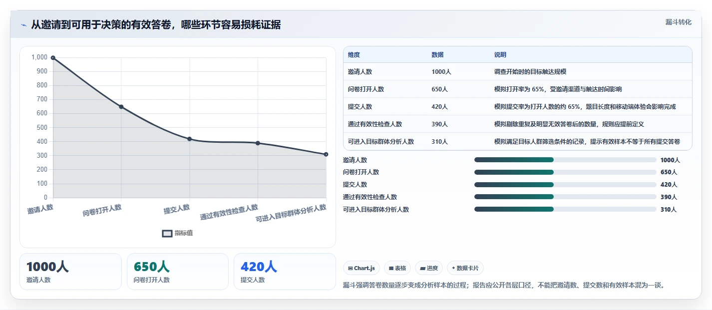This screenshot has width=712, height=310.
Task: Click the 数据卡片 tag chip
Action: click(x=465, y=268)
